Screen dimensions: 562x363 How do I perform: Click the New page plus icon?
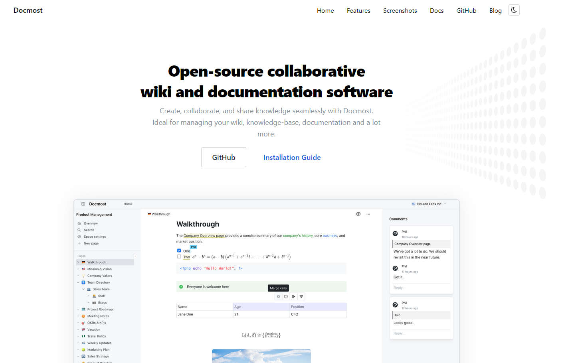coord(79,243)
